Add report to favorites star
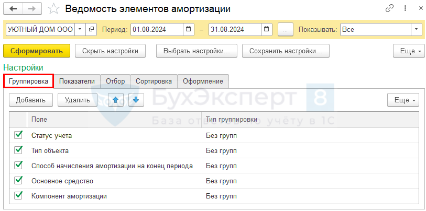This screenshot has width=426, height=211. point(53,9)
